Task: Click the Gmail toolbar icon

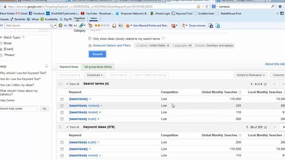Action: point(173,26)
